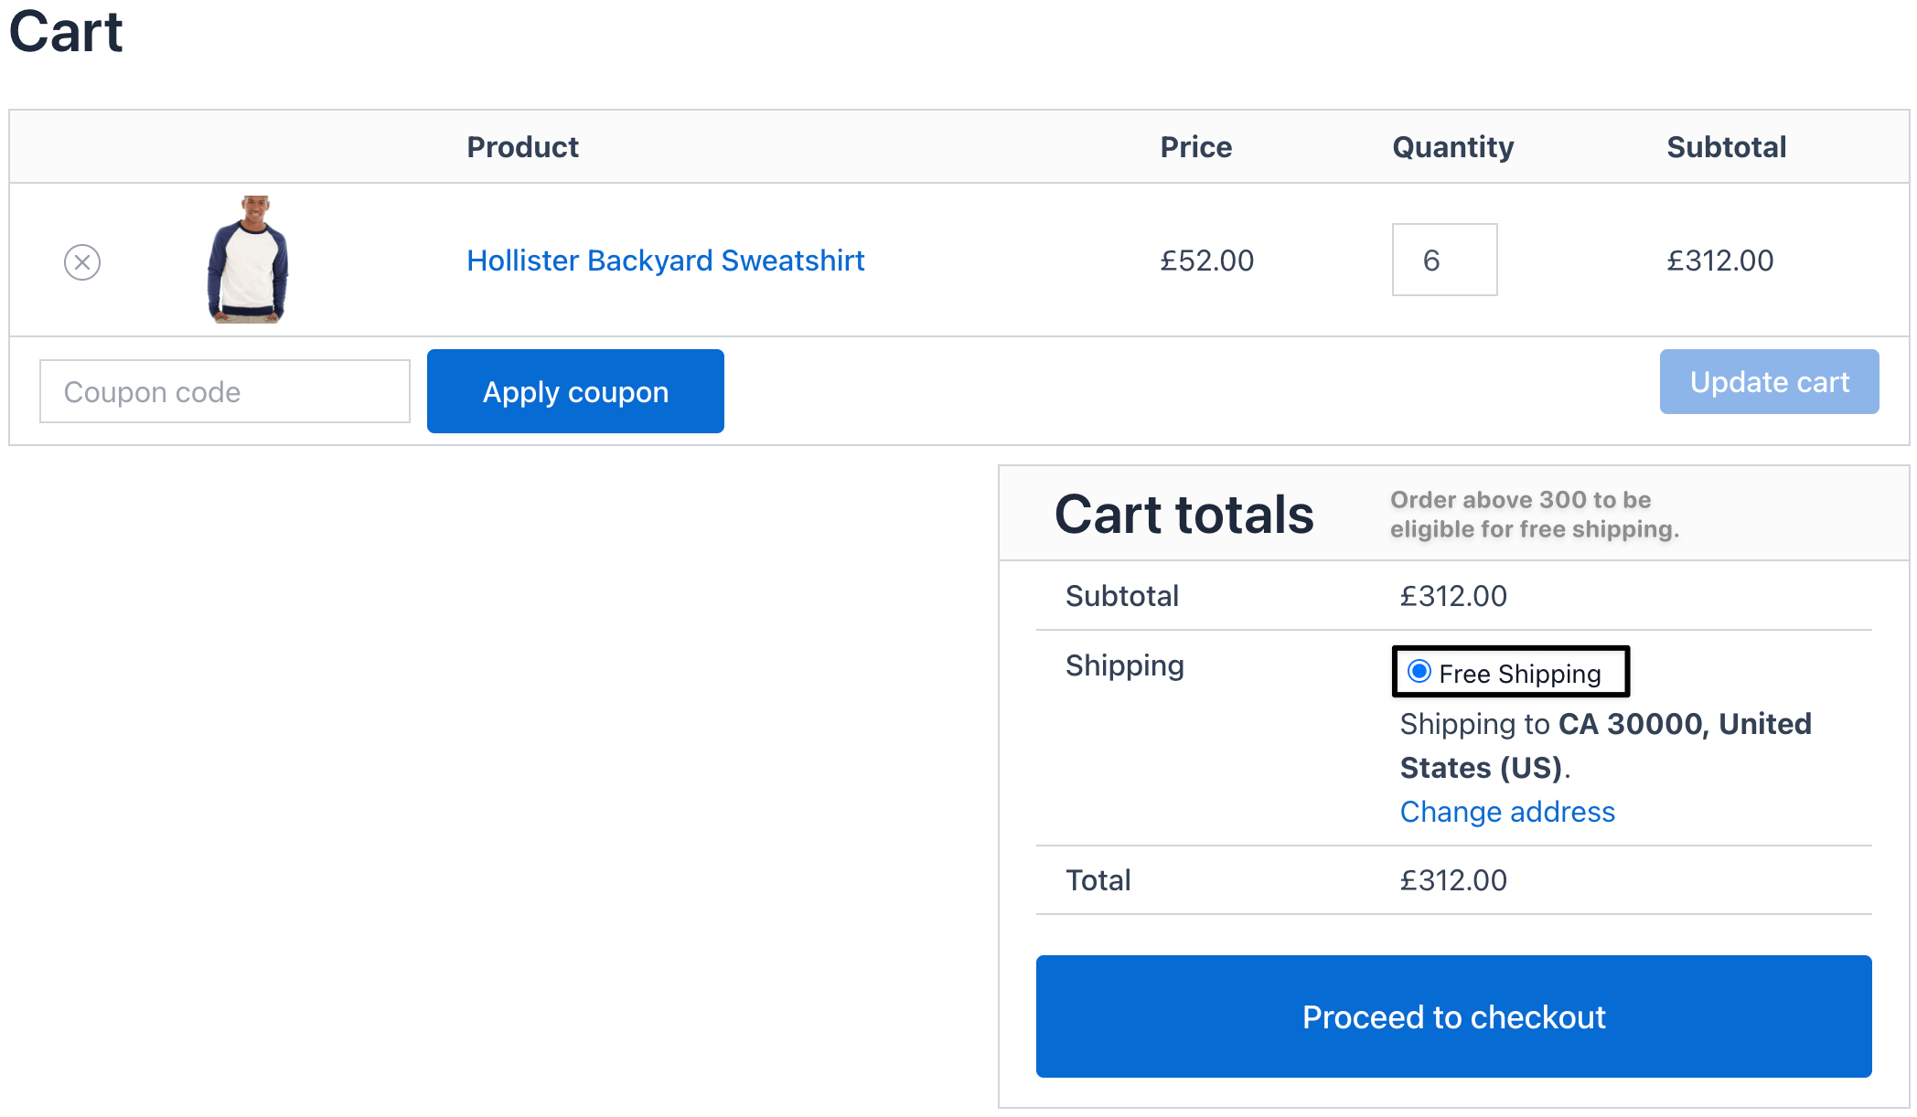The height and width of the screenshot is (1117, 1917).
Task: Select the Free Shipping radio button
Action: pyautogui.click(x=1419, y=672)
